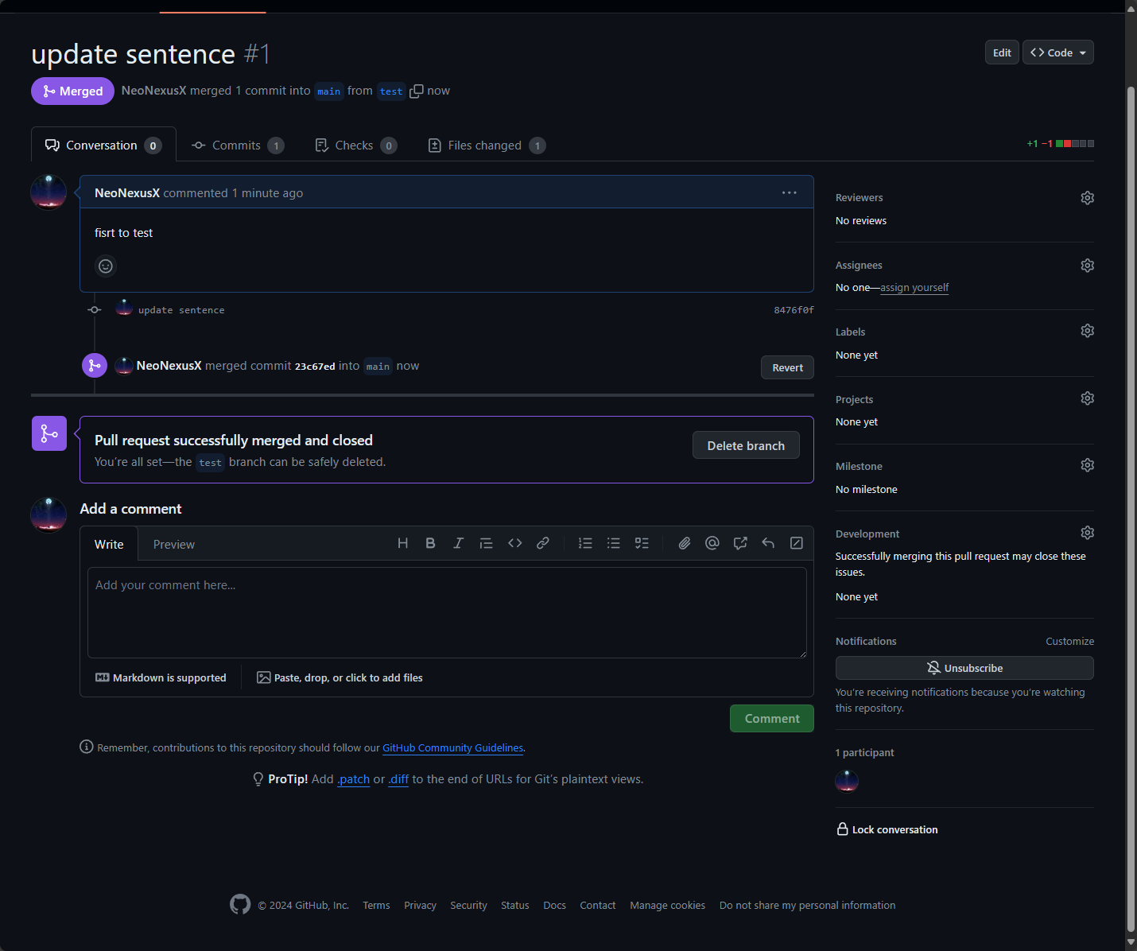The width and height of the screenshot is (1137, 951).
Task: Select the Preview tab in editor
Action: [x=173, y=544]
